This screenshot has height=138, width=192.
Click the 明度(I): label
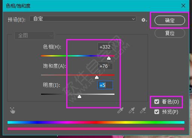52,85
